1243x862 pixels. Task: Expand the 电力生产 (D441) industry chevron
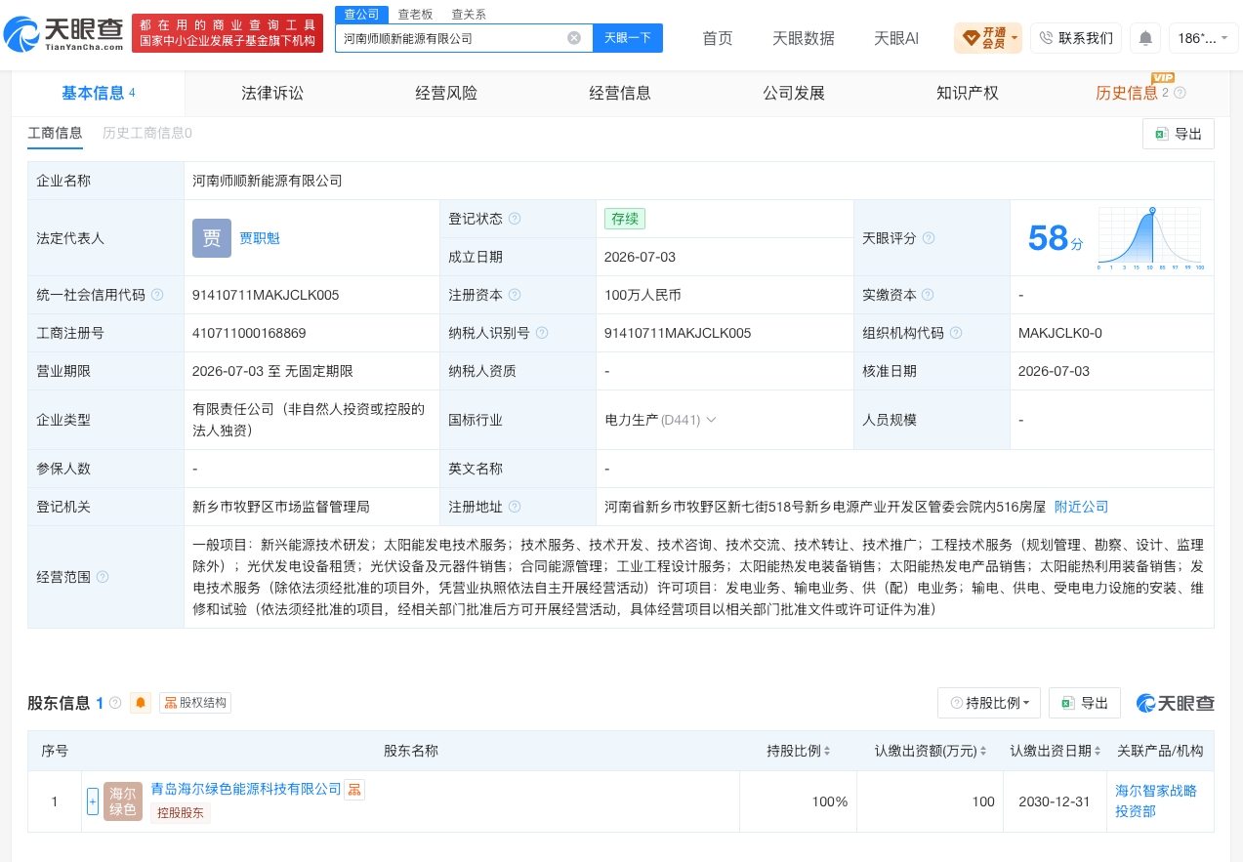711,420
